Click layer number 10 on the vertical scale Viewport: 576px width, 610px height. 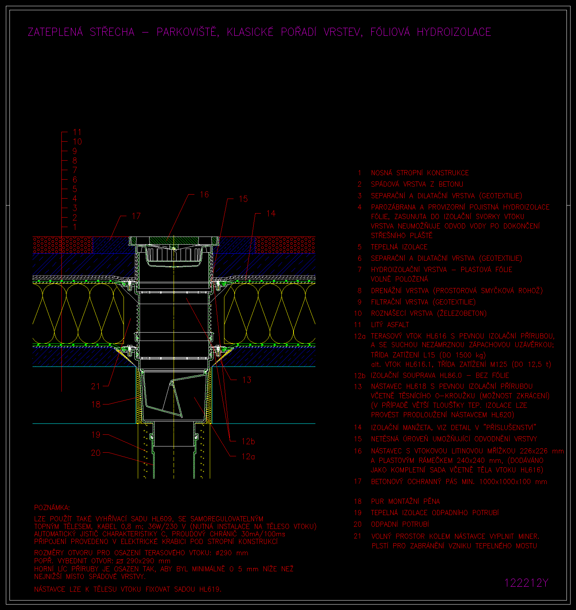coord(77,142)
